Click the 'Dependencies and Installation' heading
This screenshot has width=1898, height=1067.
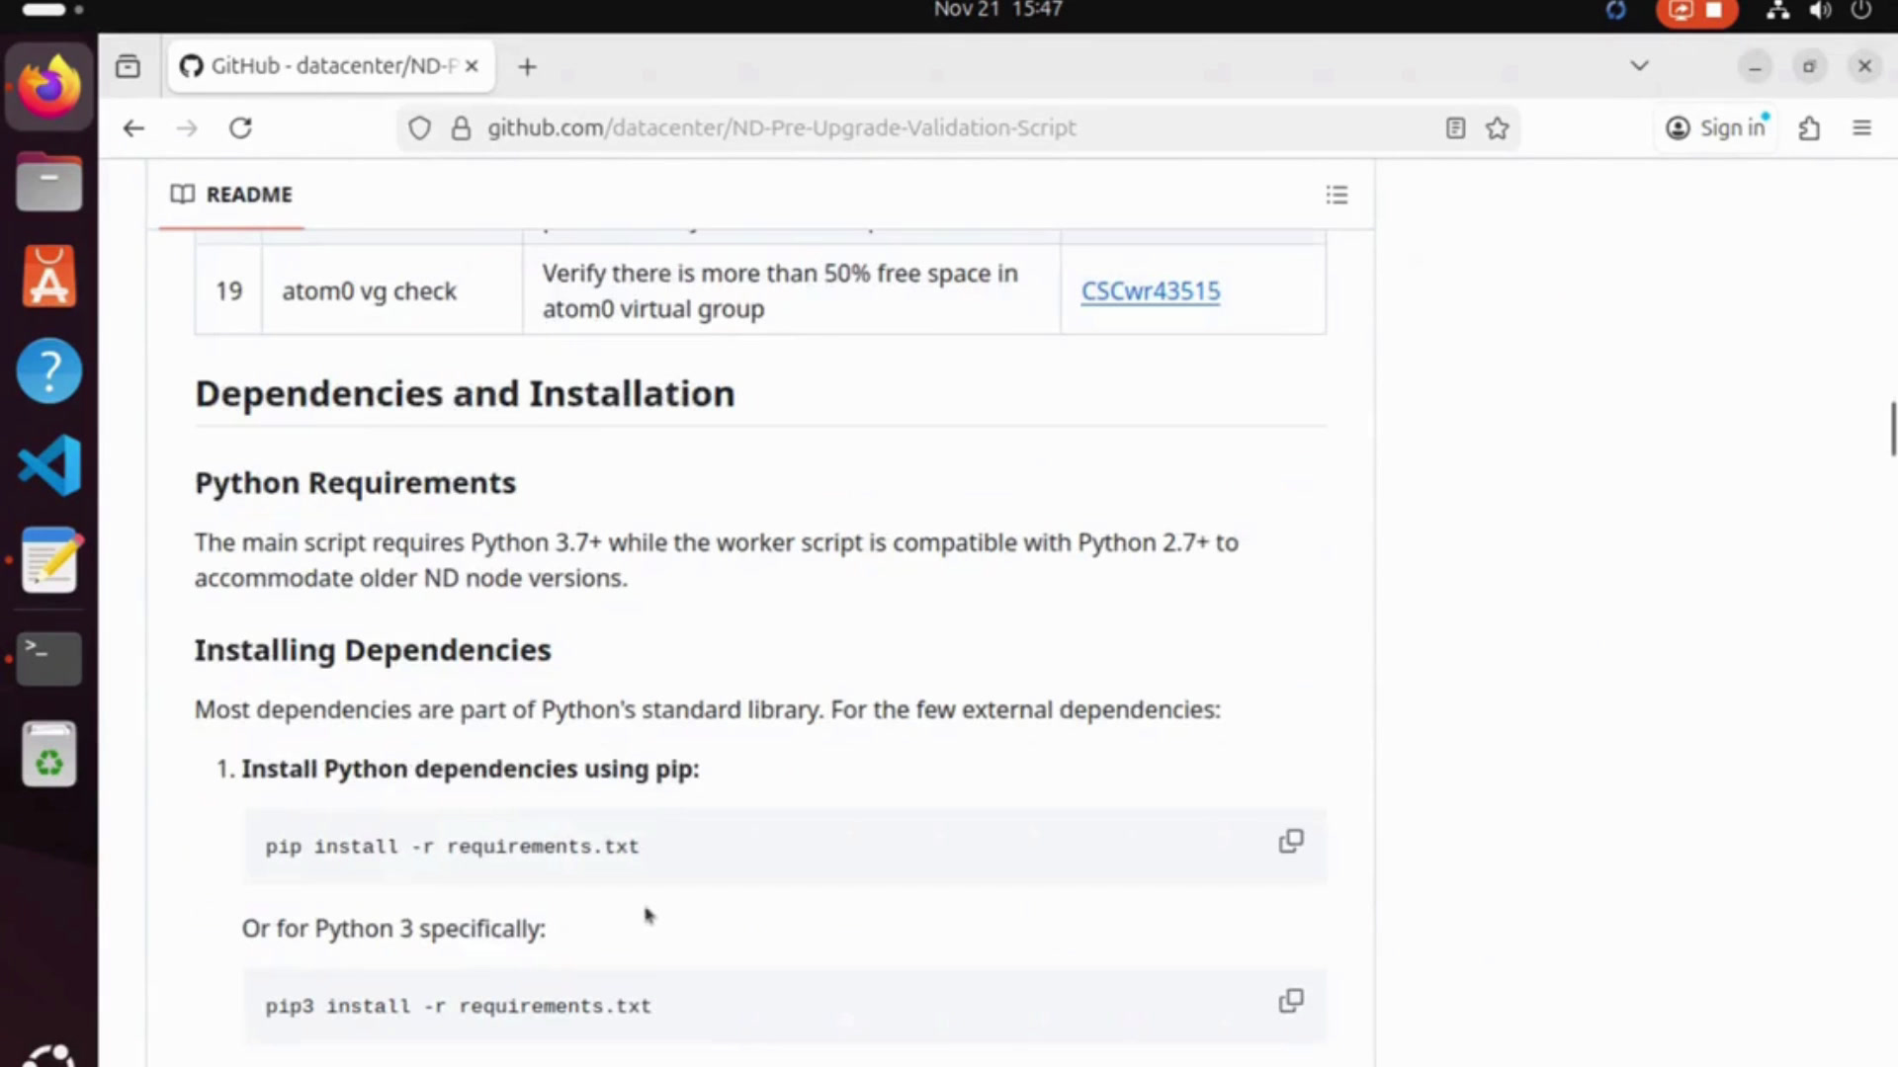tap(465, 393)
